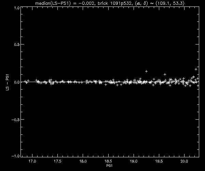Click y-axis tick label −1.0

(16, 156)
